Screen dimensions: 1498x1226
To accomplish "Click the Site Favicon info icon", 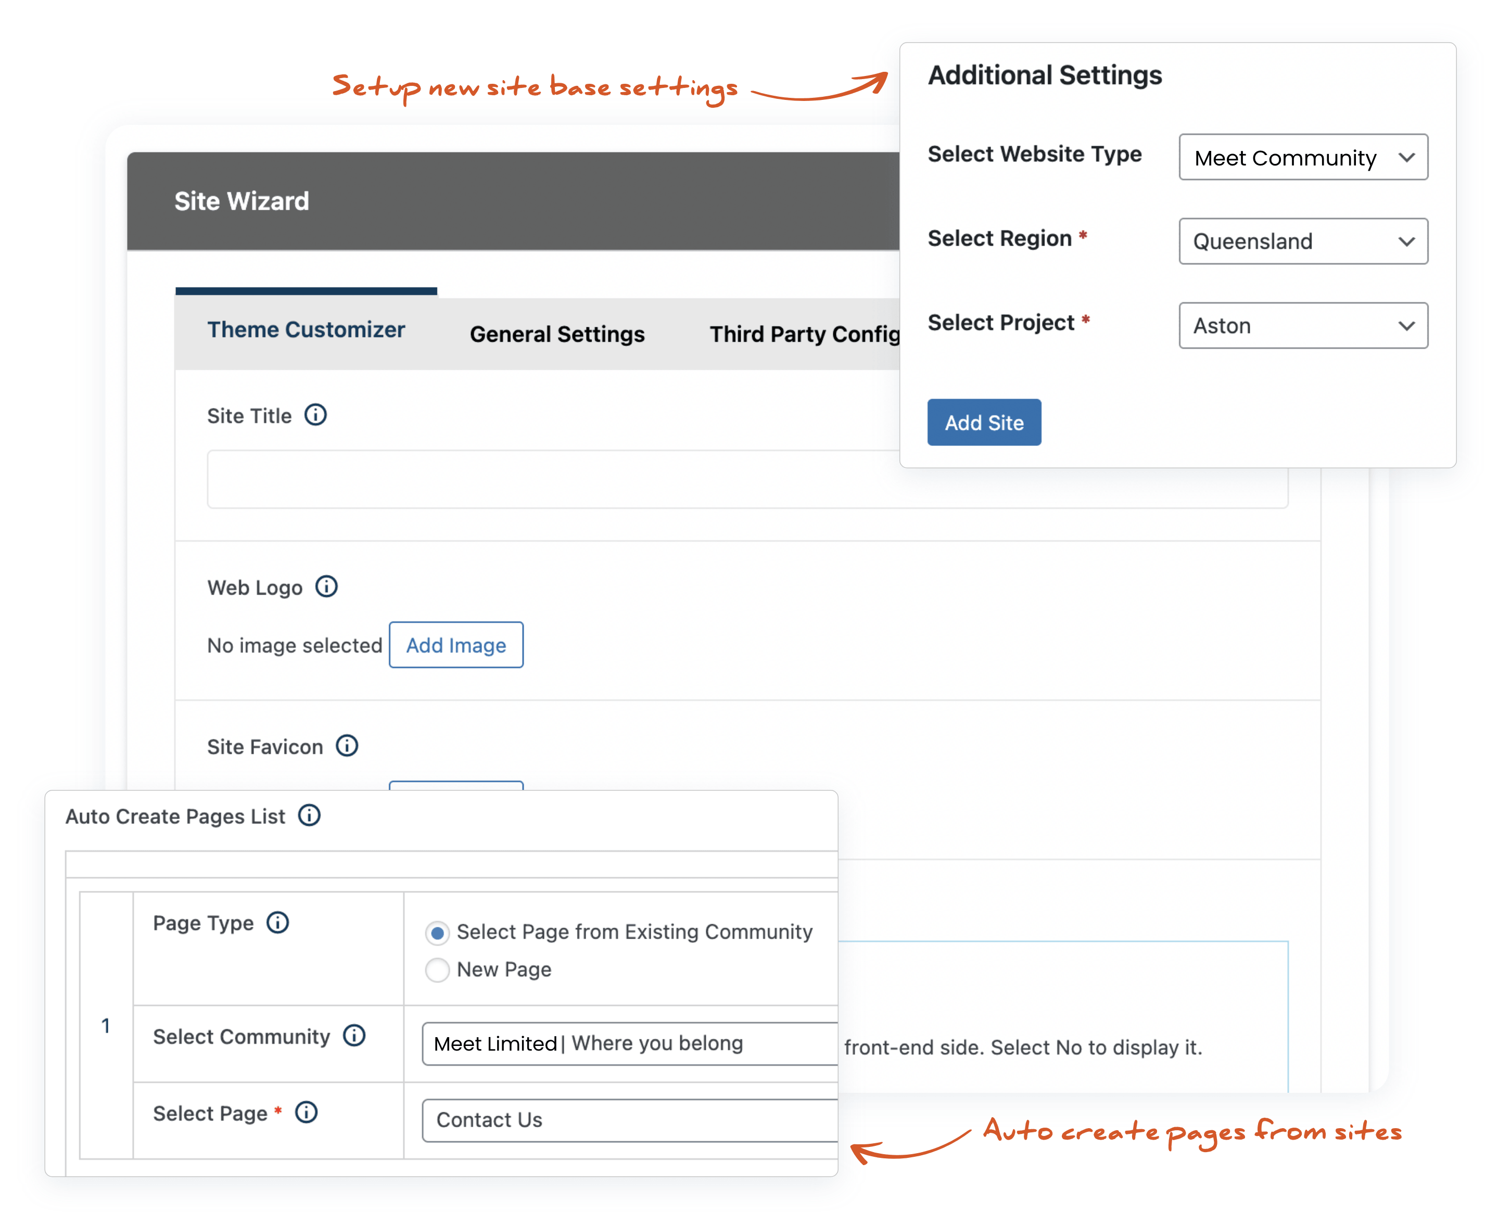I will pos(347,745).
